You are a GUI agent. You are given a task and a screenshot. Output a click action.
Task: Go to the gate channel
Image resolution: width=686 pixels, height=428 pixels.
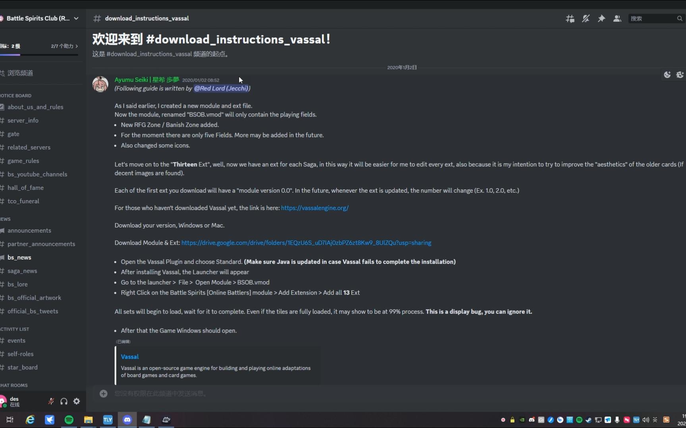click(x=13, y=134)
